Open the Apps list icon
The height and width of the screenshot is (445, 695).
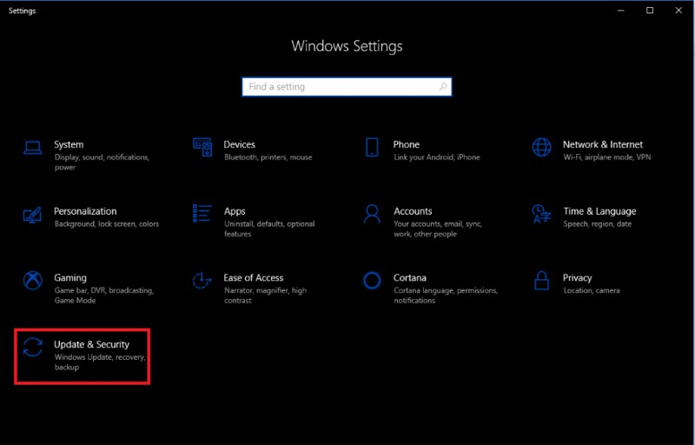pos(202,213)
